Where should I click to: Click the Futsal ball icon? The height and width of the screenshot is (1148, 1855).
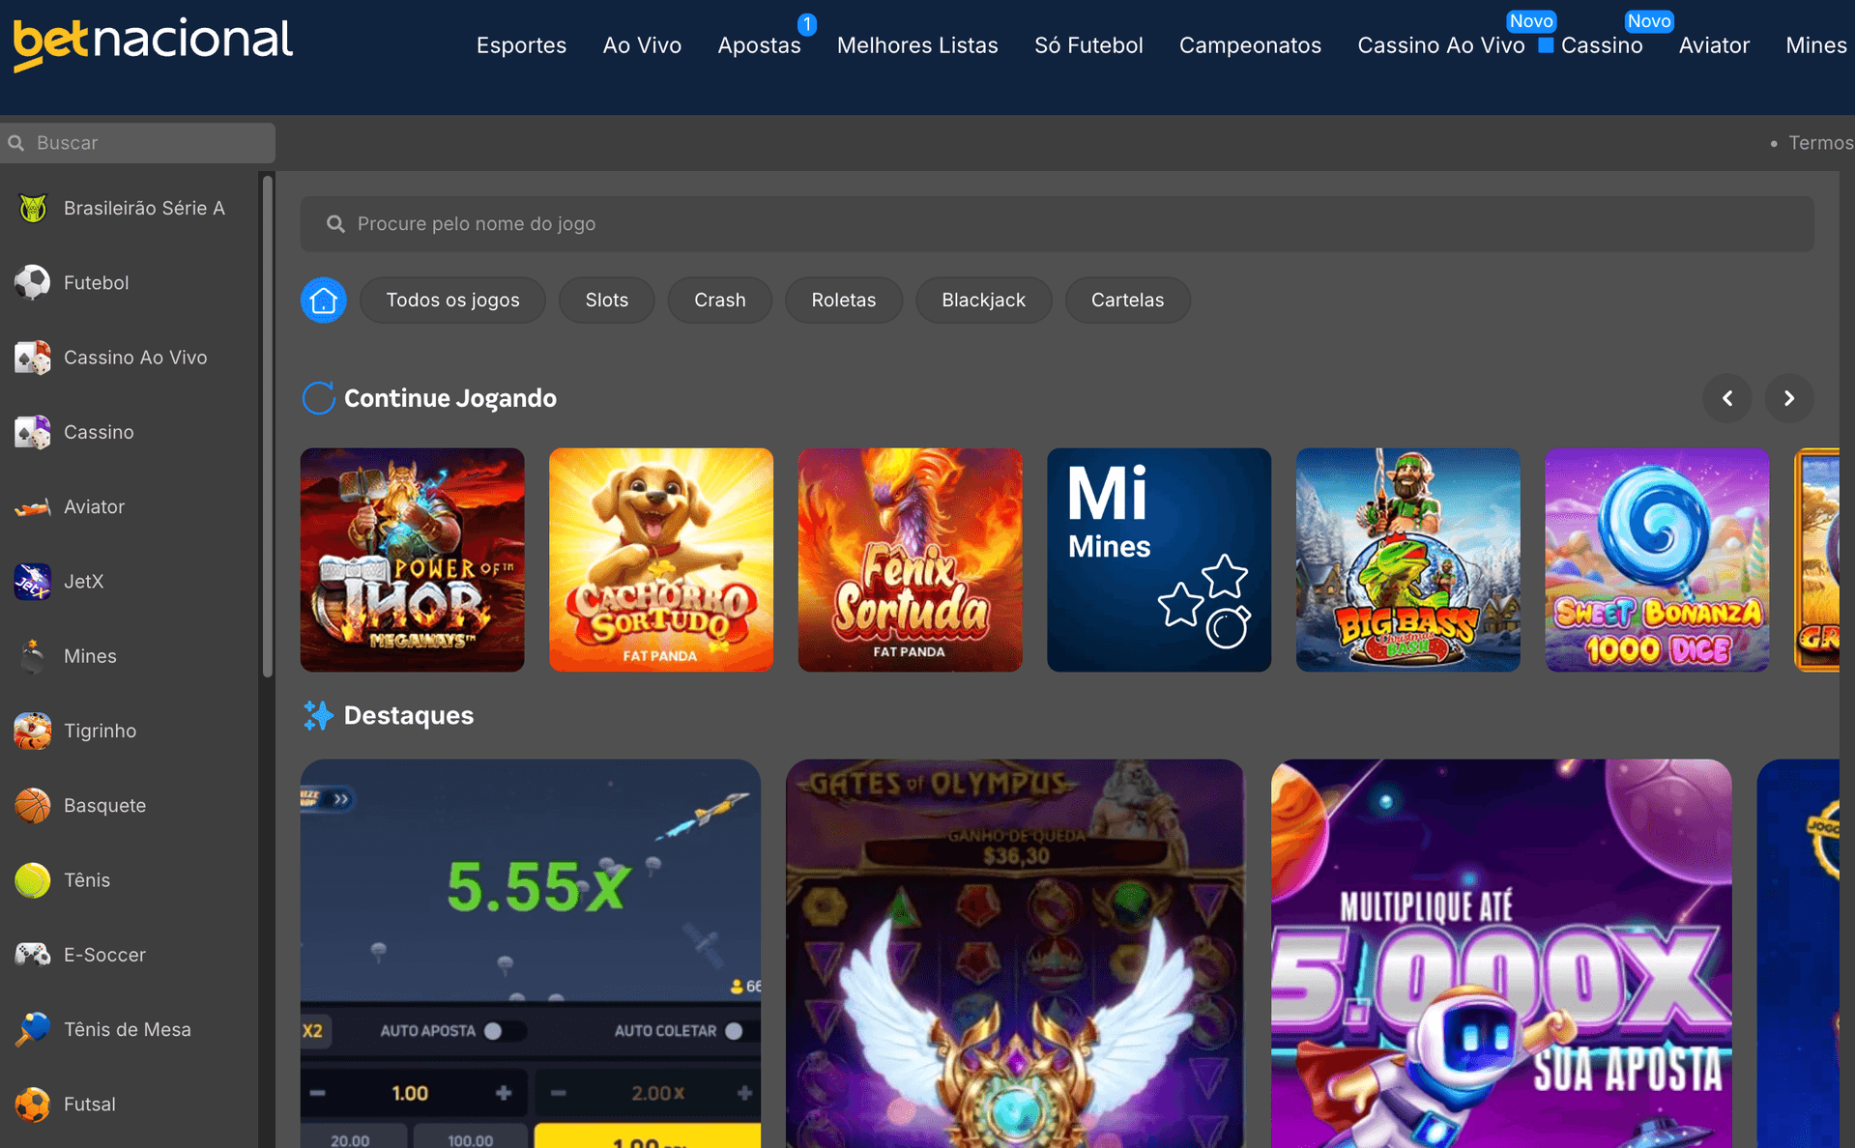point(33,1104)
